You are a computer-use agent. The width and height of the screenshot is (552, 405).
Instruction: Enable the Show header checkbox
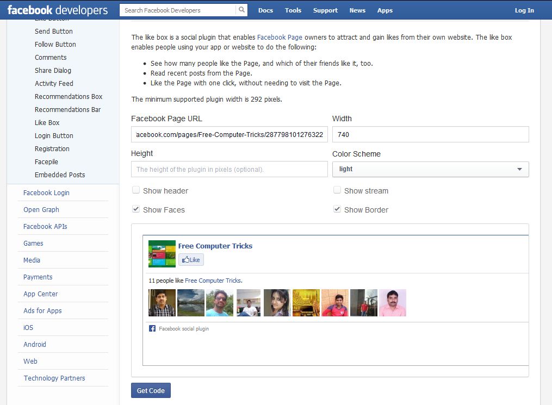coord(136,190)
